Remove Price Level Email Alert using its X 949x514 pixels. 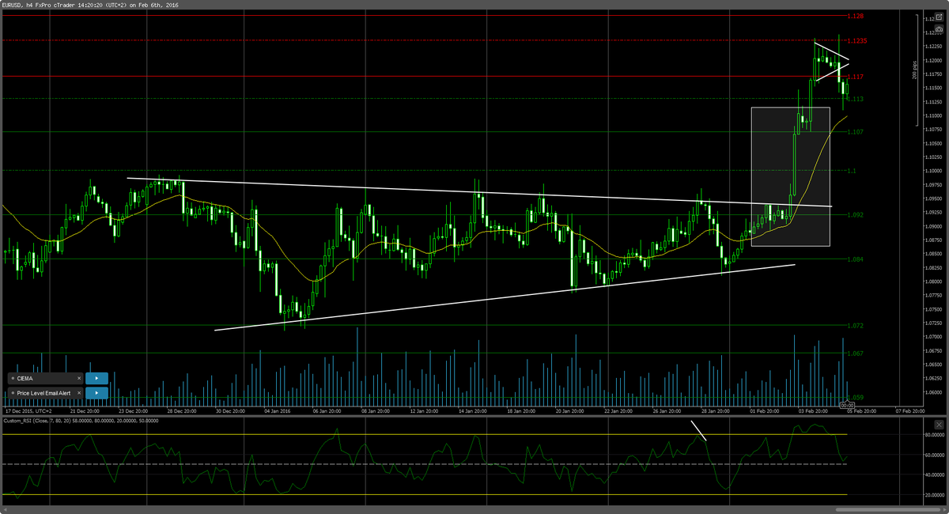click(79, 393)
